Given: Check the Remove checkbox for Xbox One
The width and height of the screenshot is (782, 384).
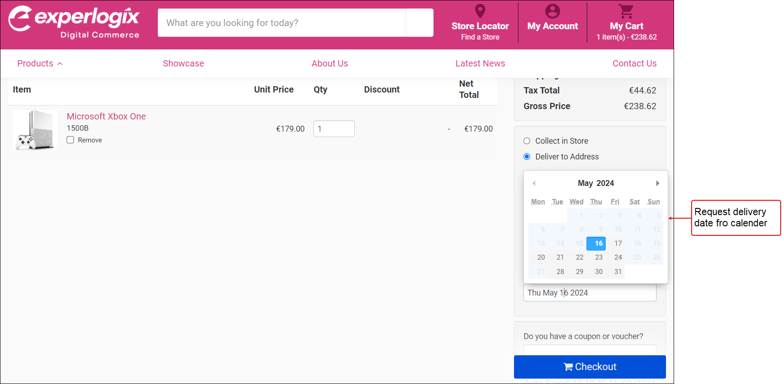Looking at the screenshot, I should tap(71, 140).
